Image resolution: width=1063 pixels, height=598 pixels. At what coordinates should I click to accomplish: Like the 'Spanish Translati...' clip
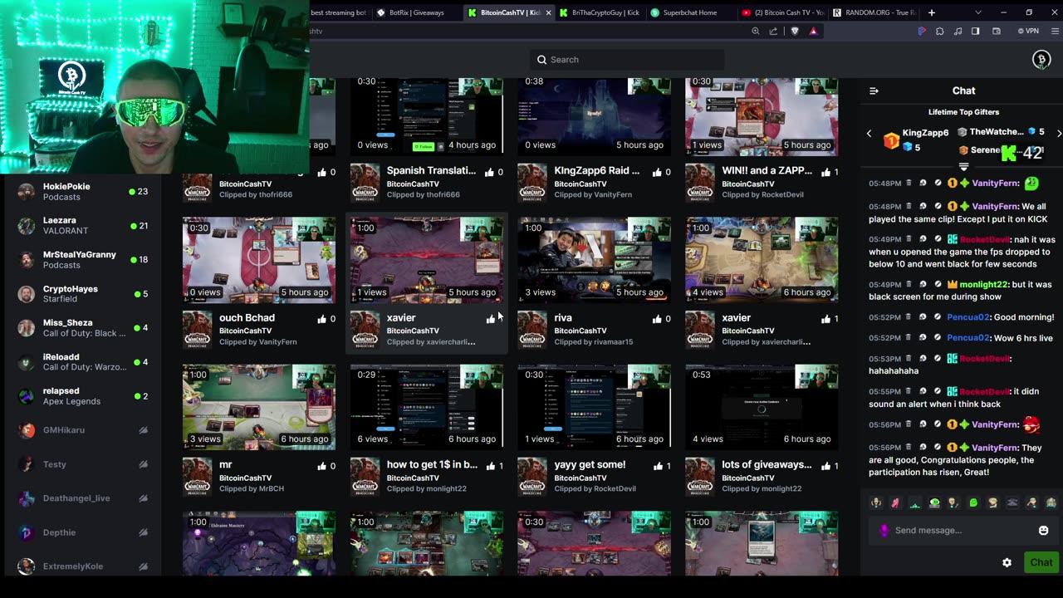pyautogui.click(x=490, y=172)
